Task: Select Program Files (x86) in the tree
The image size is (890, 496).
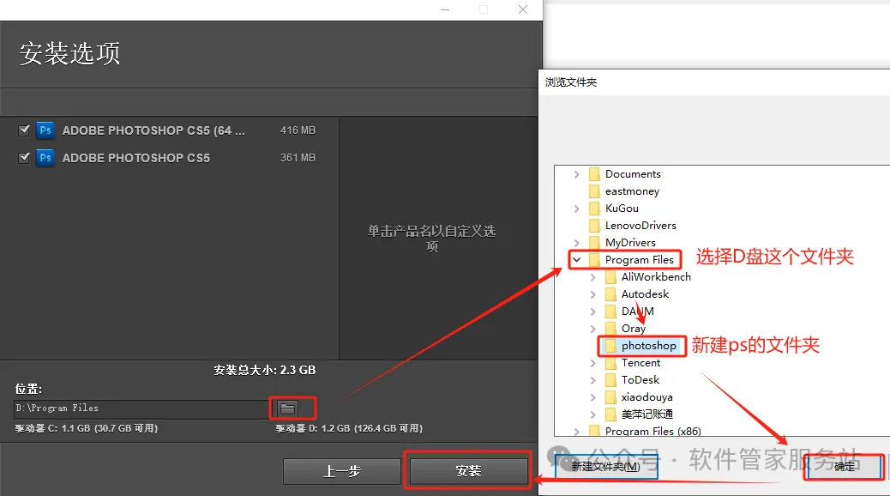Action: point(652,432)
